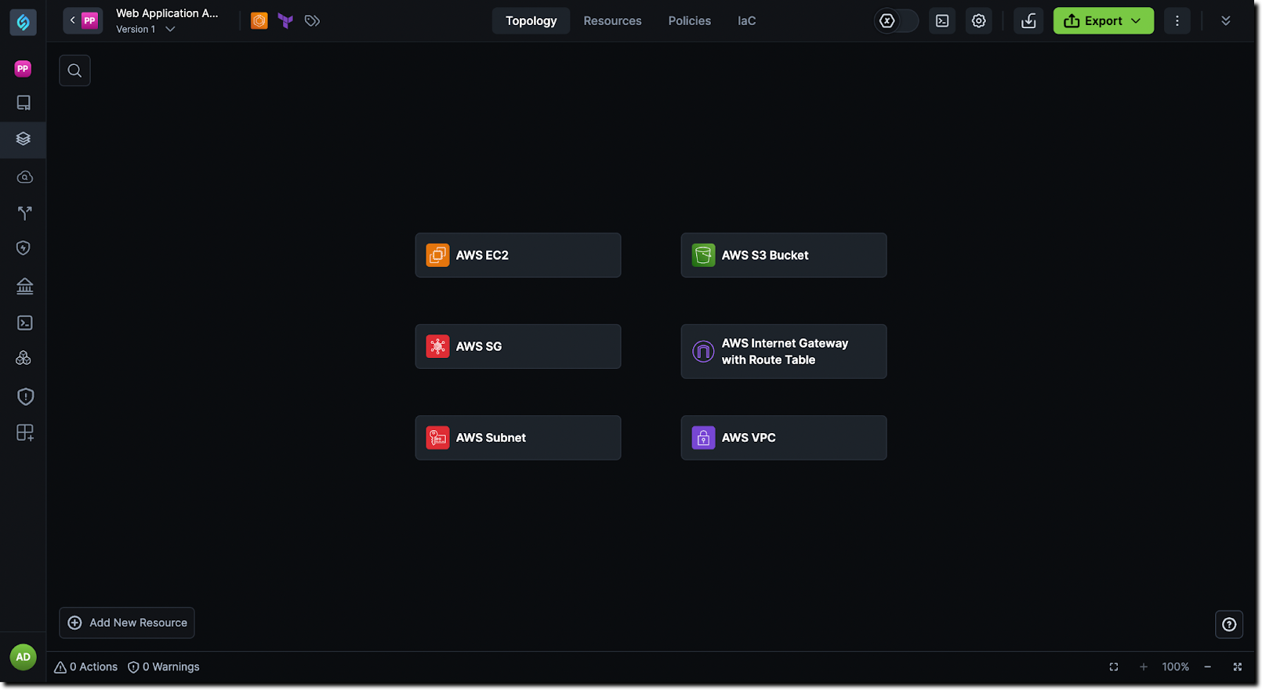Open the terminal icon in top toolbar
This screenshot has height=690, width=1262.
tap(942, 21)
